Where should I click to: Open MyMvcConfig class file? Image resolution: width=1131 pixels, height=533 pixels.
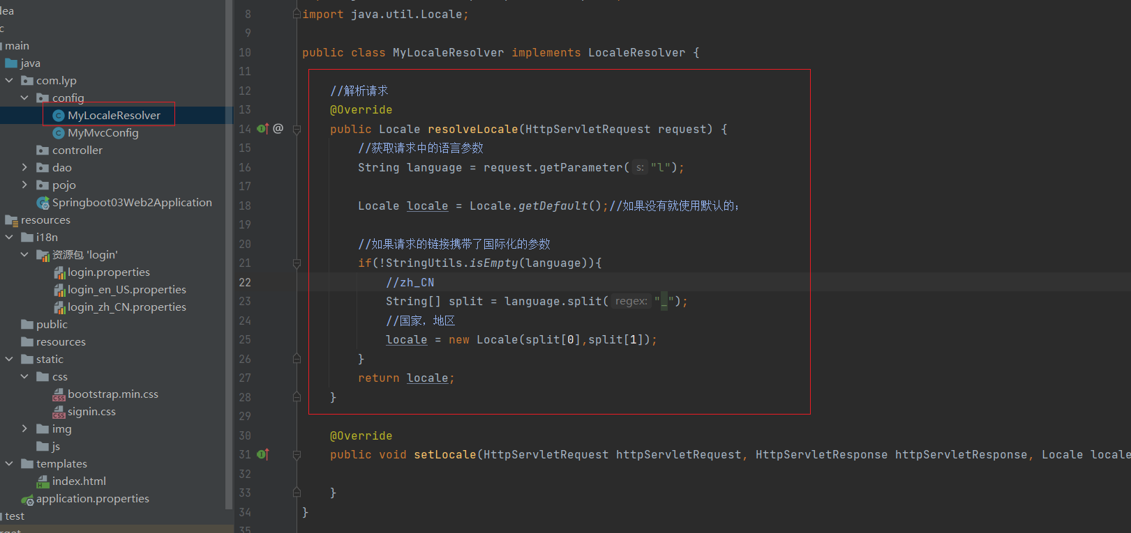pos(103,133)
